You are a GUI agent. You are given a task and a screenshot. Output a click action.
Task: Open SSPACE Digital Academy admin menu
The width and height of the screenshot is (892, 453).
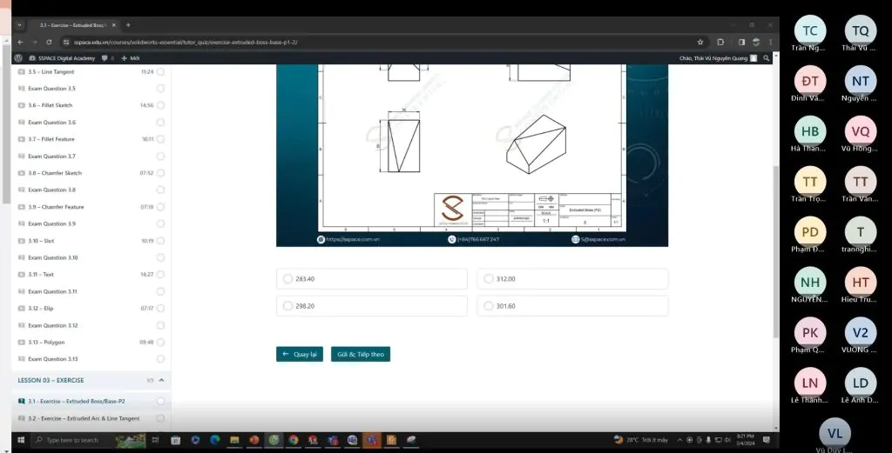62,58
